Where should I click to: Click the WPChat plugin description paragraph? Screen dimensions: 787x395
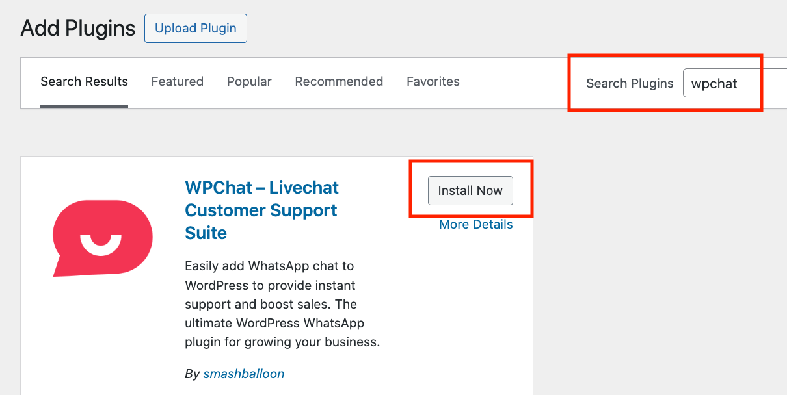click(x=282, y=303)
